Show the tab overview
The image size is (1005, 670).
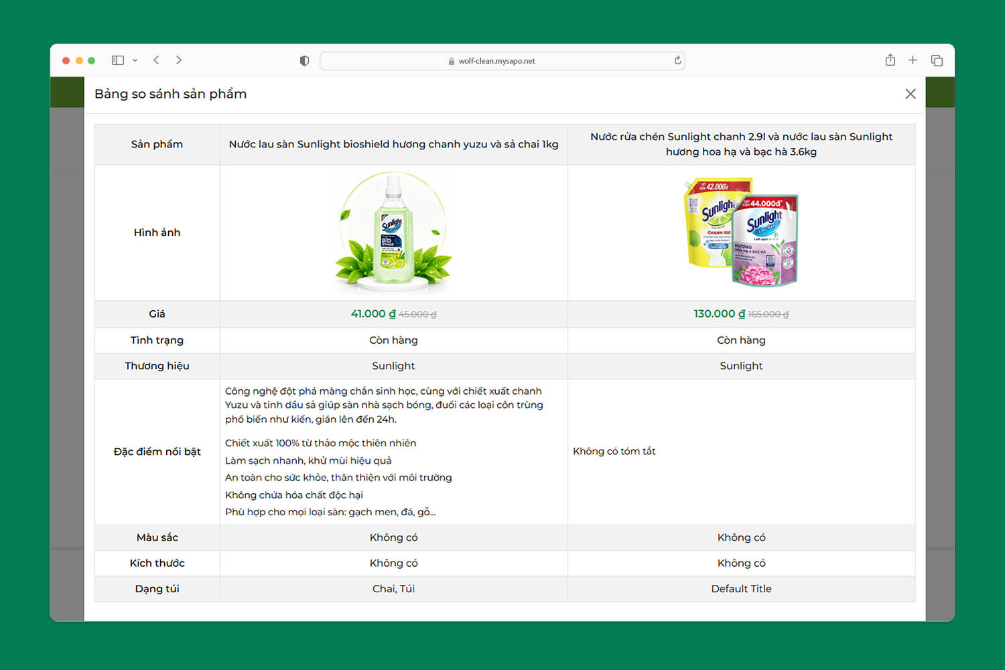[937, 60]
